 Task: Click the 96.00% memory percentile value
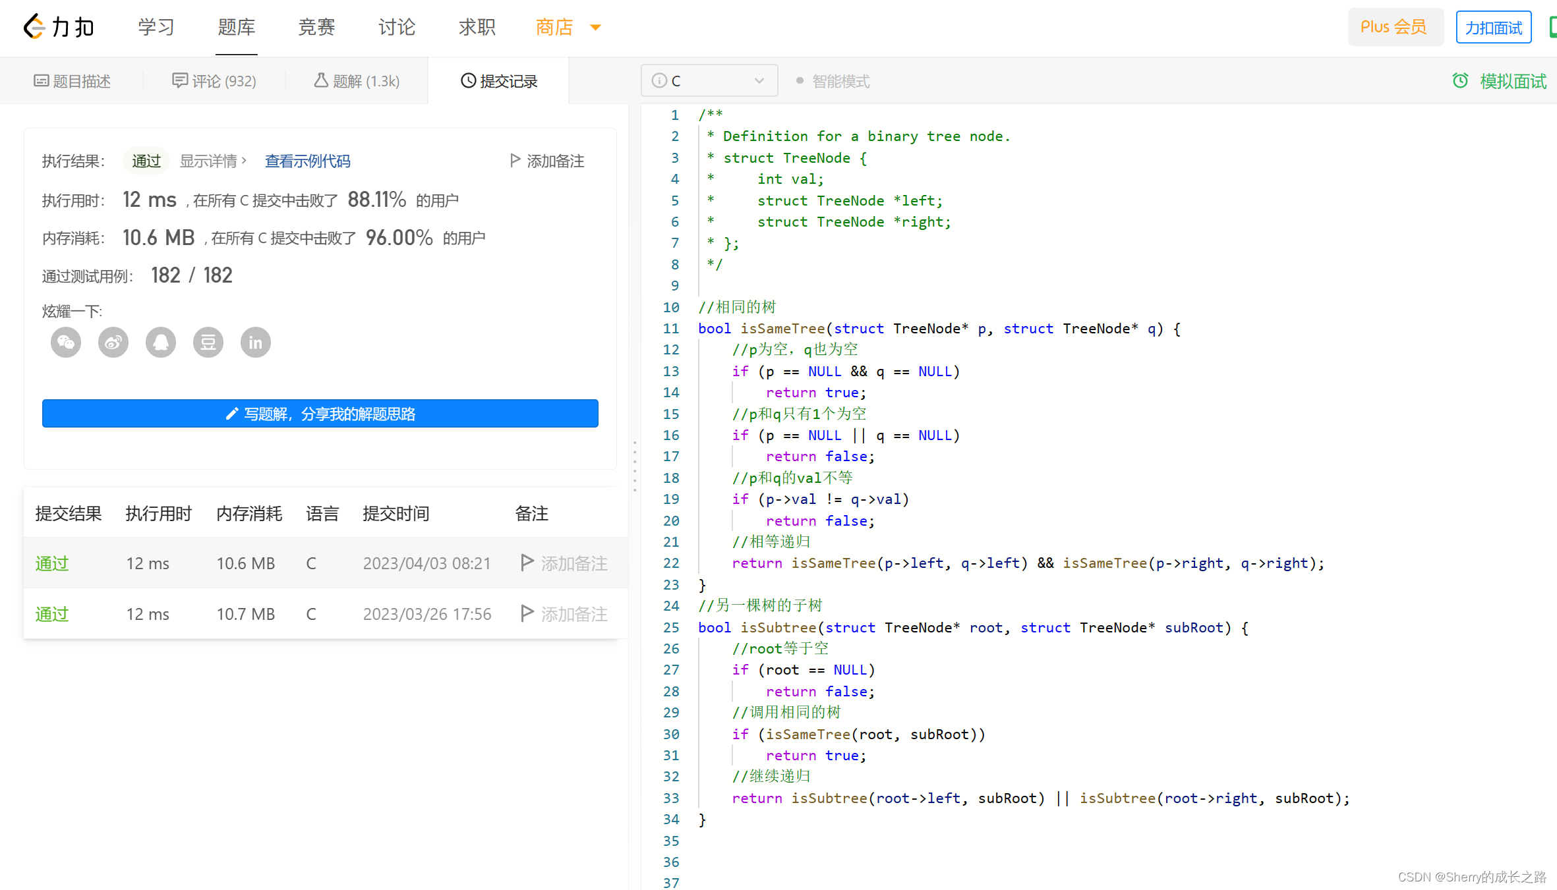[x=399, y=237]
